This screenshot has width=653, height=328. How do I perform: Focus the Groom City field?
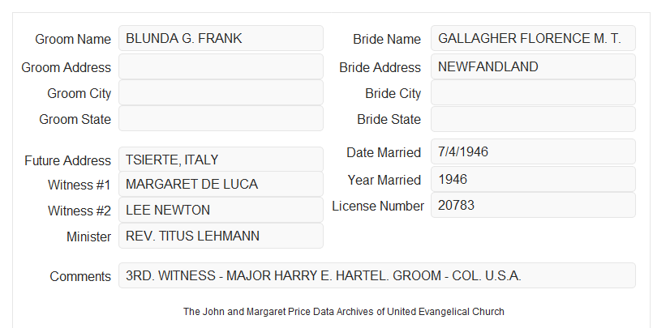221,92
